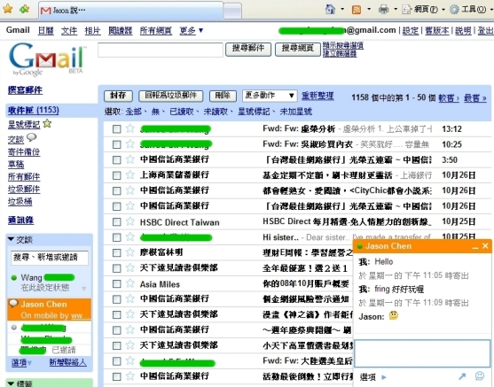This screenshot has width=494, height=387.
Task: Select checkbox for Asia Miles email
Action: (116, 283)
